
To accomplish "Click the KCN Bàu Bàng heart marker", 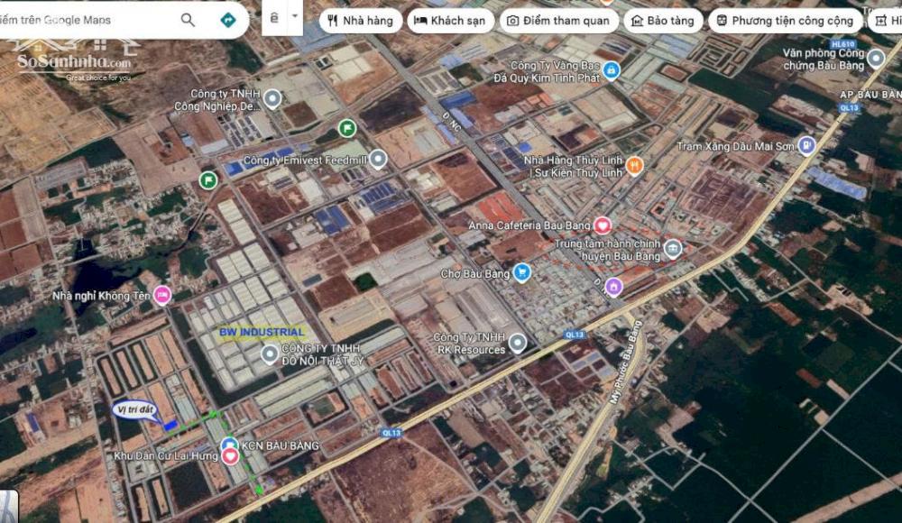I will tap(230, 455).
